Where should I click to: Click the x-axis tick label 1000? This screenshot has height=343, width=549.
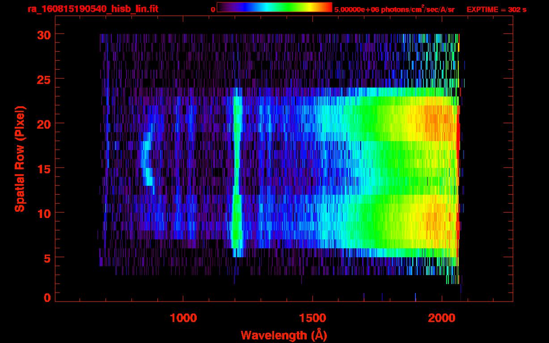pos(183,318)
